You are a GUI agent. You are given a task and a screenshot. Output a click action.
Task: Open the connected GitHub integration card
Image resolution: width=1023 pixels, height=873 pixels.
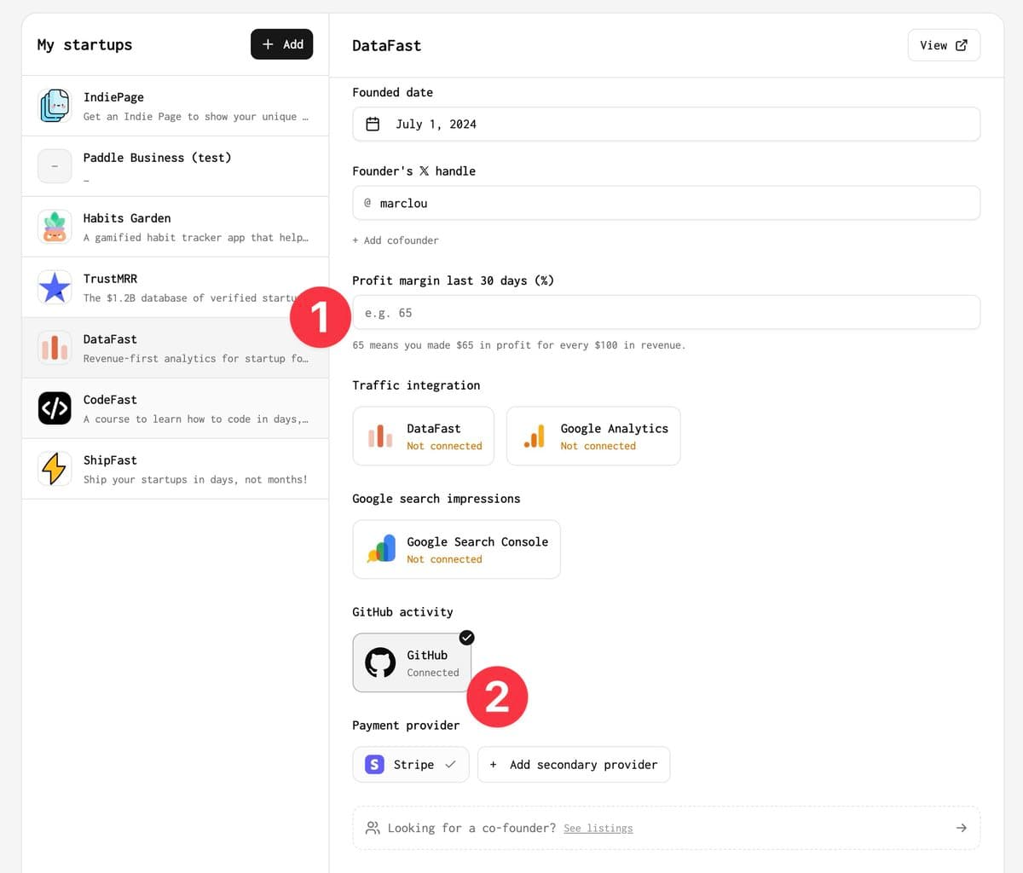(x=412, y=662)
